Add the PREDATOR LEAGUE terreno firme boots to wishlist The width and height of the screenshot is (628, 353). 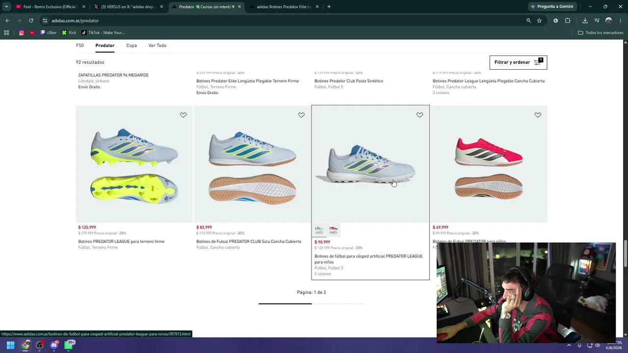tap(183, 115)
